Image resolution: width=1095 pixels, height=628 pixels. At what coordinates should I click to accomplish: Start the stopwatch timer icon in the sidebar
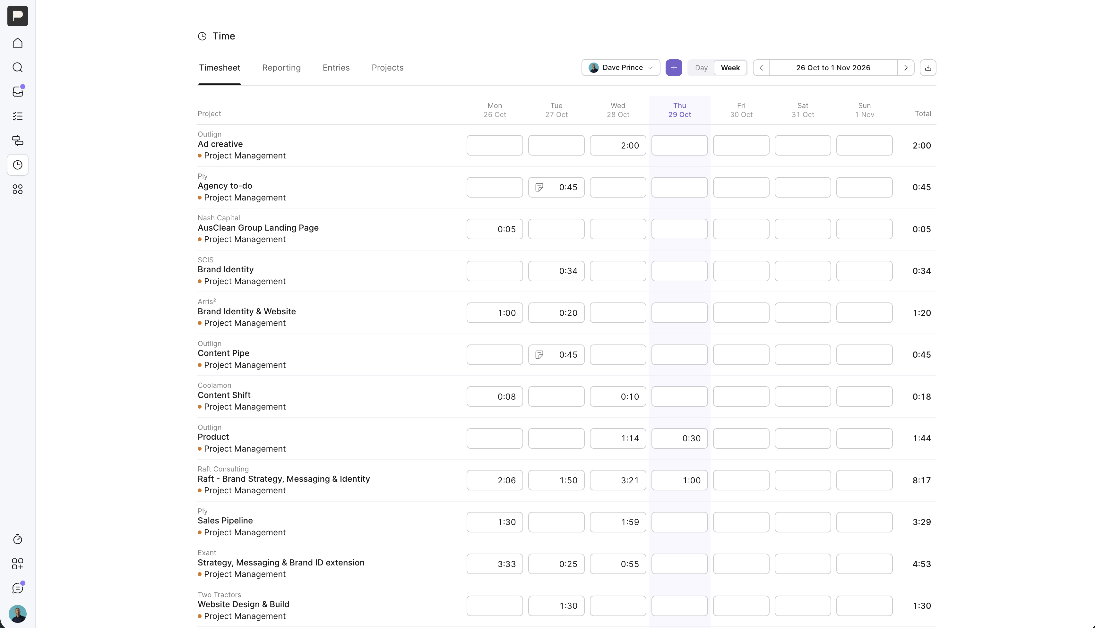point(18,539)
